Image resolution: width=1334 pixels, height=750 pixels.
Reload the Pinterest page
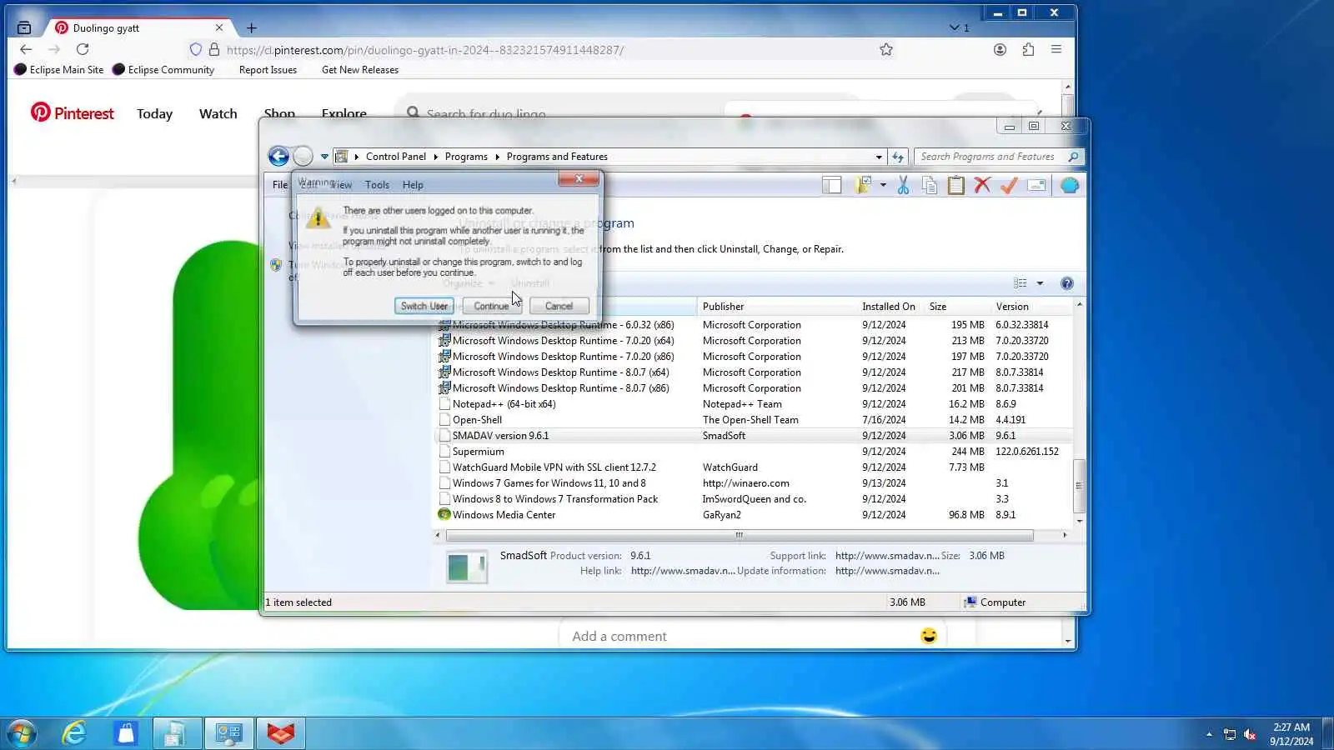coord(83,50)
